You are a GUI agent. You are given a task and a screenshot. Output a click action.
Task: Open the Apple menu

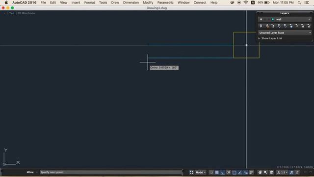[6, 2]
